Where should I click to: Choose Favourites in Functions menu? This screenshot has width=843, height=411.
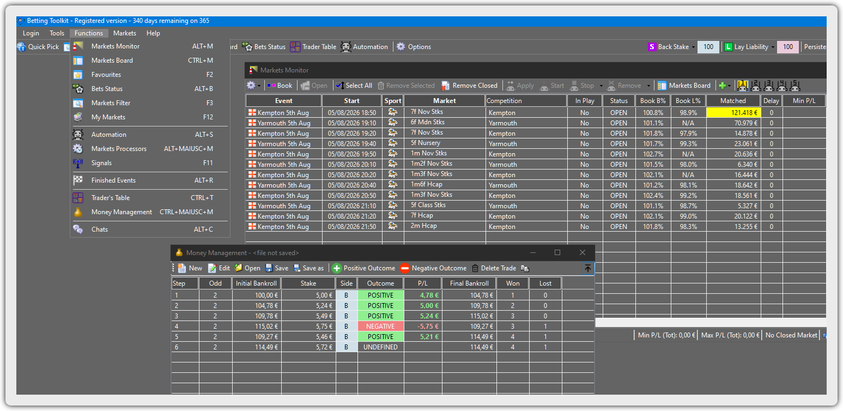pos(150,75)
